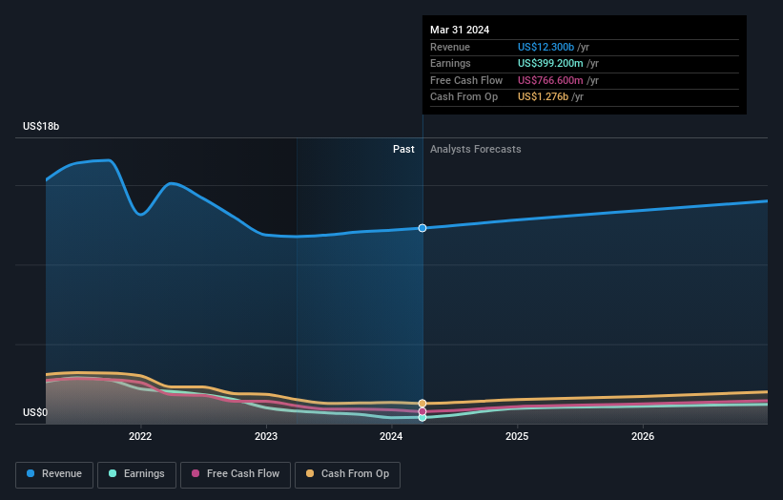The width and height of the screenshot is (783, 500).
Task: Click the US$18b y-axis label
Action: tap(41, 126)
